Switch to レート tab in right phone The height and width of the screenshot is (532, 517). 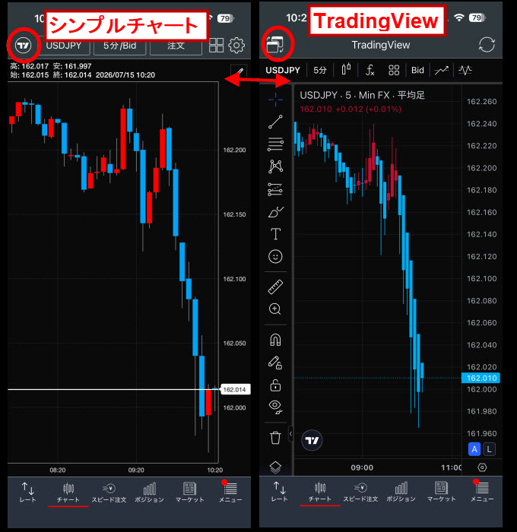279,492
